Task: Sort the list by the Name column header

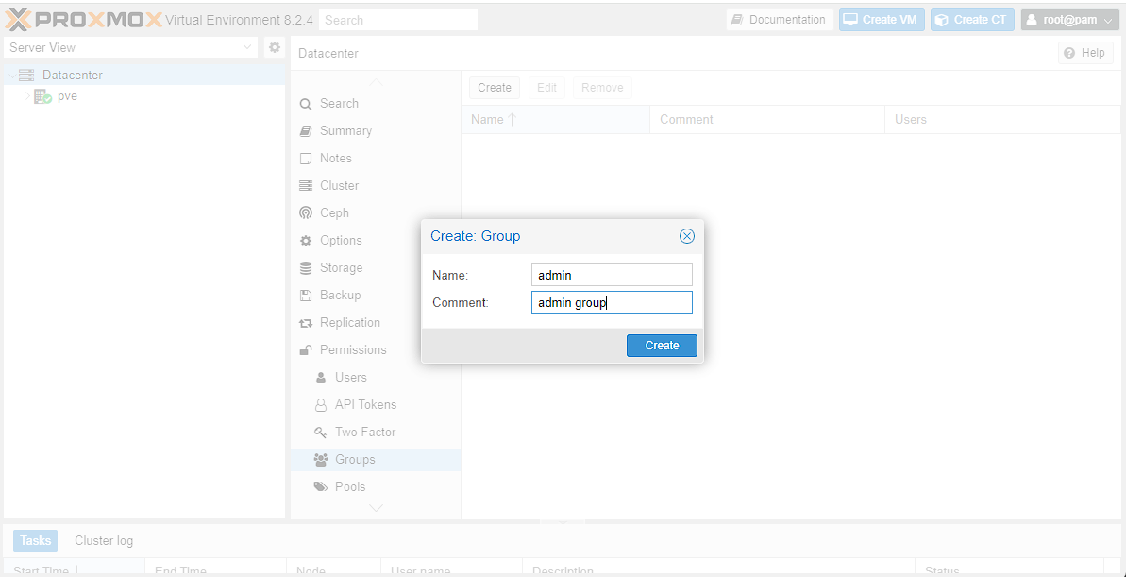Action: [x=487, y=120]
